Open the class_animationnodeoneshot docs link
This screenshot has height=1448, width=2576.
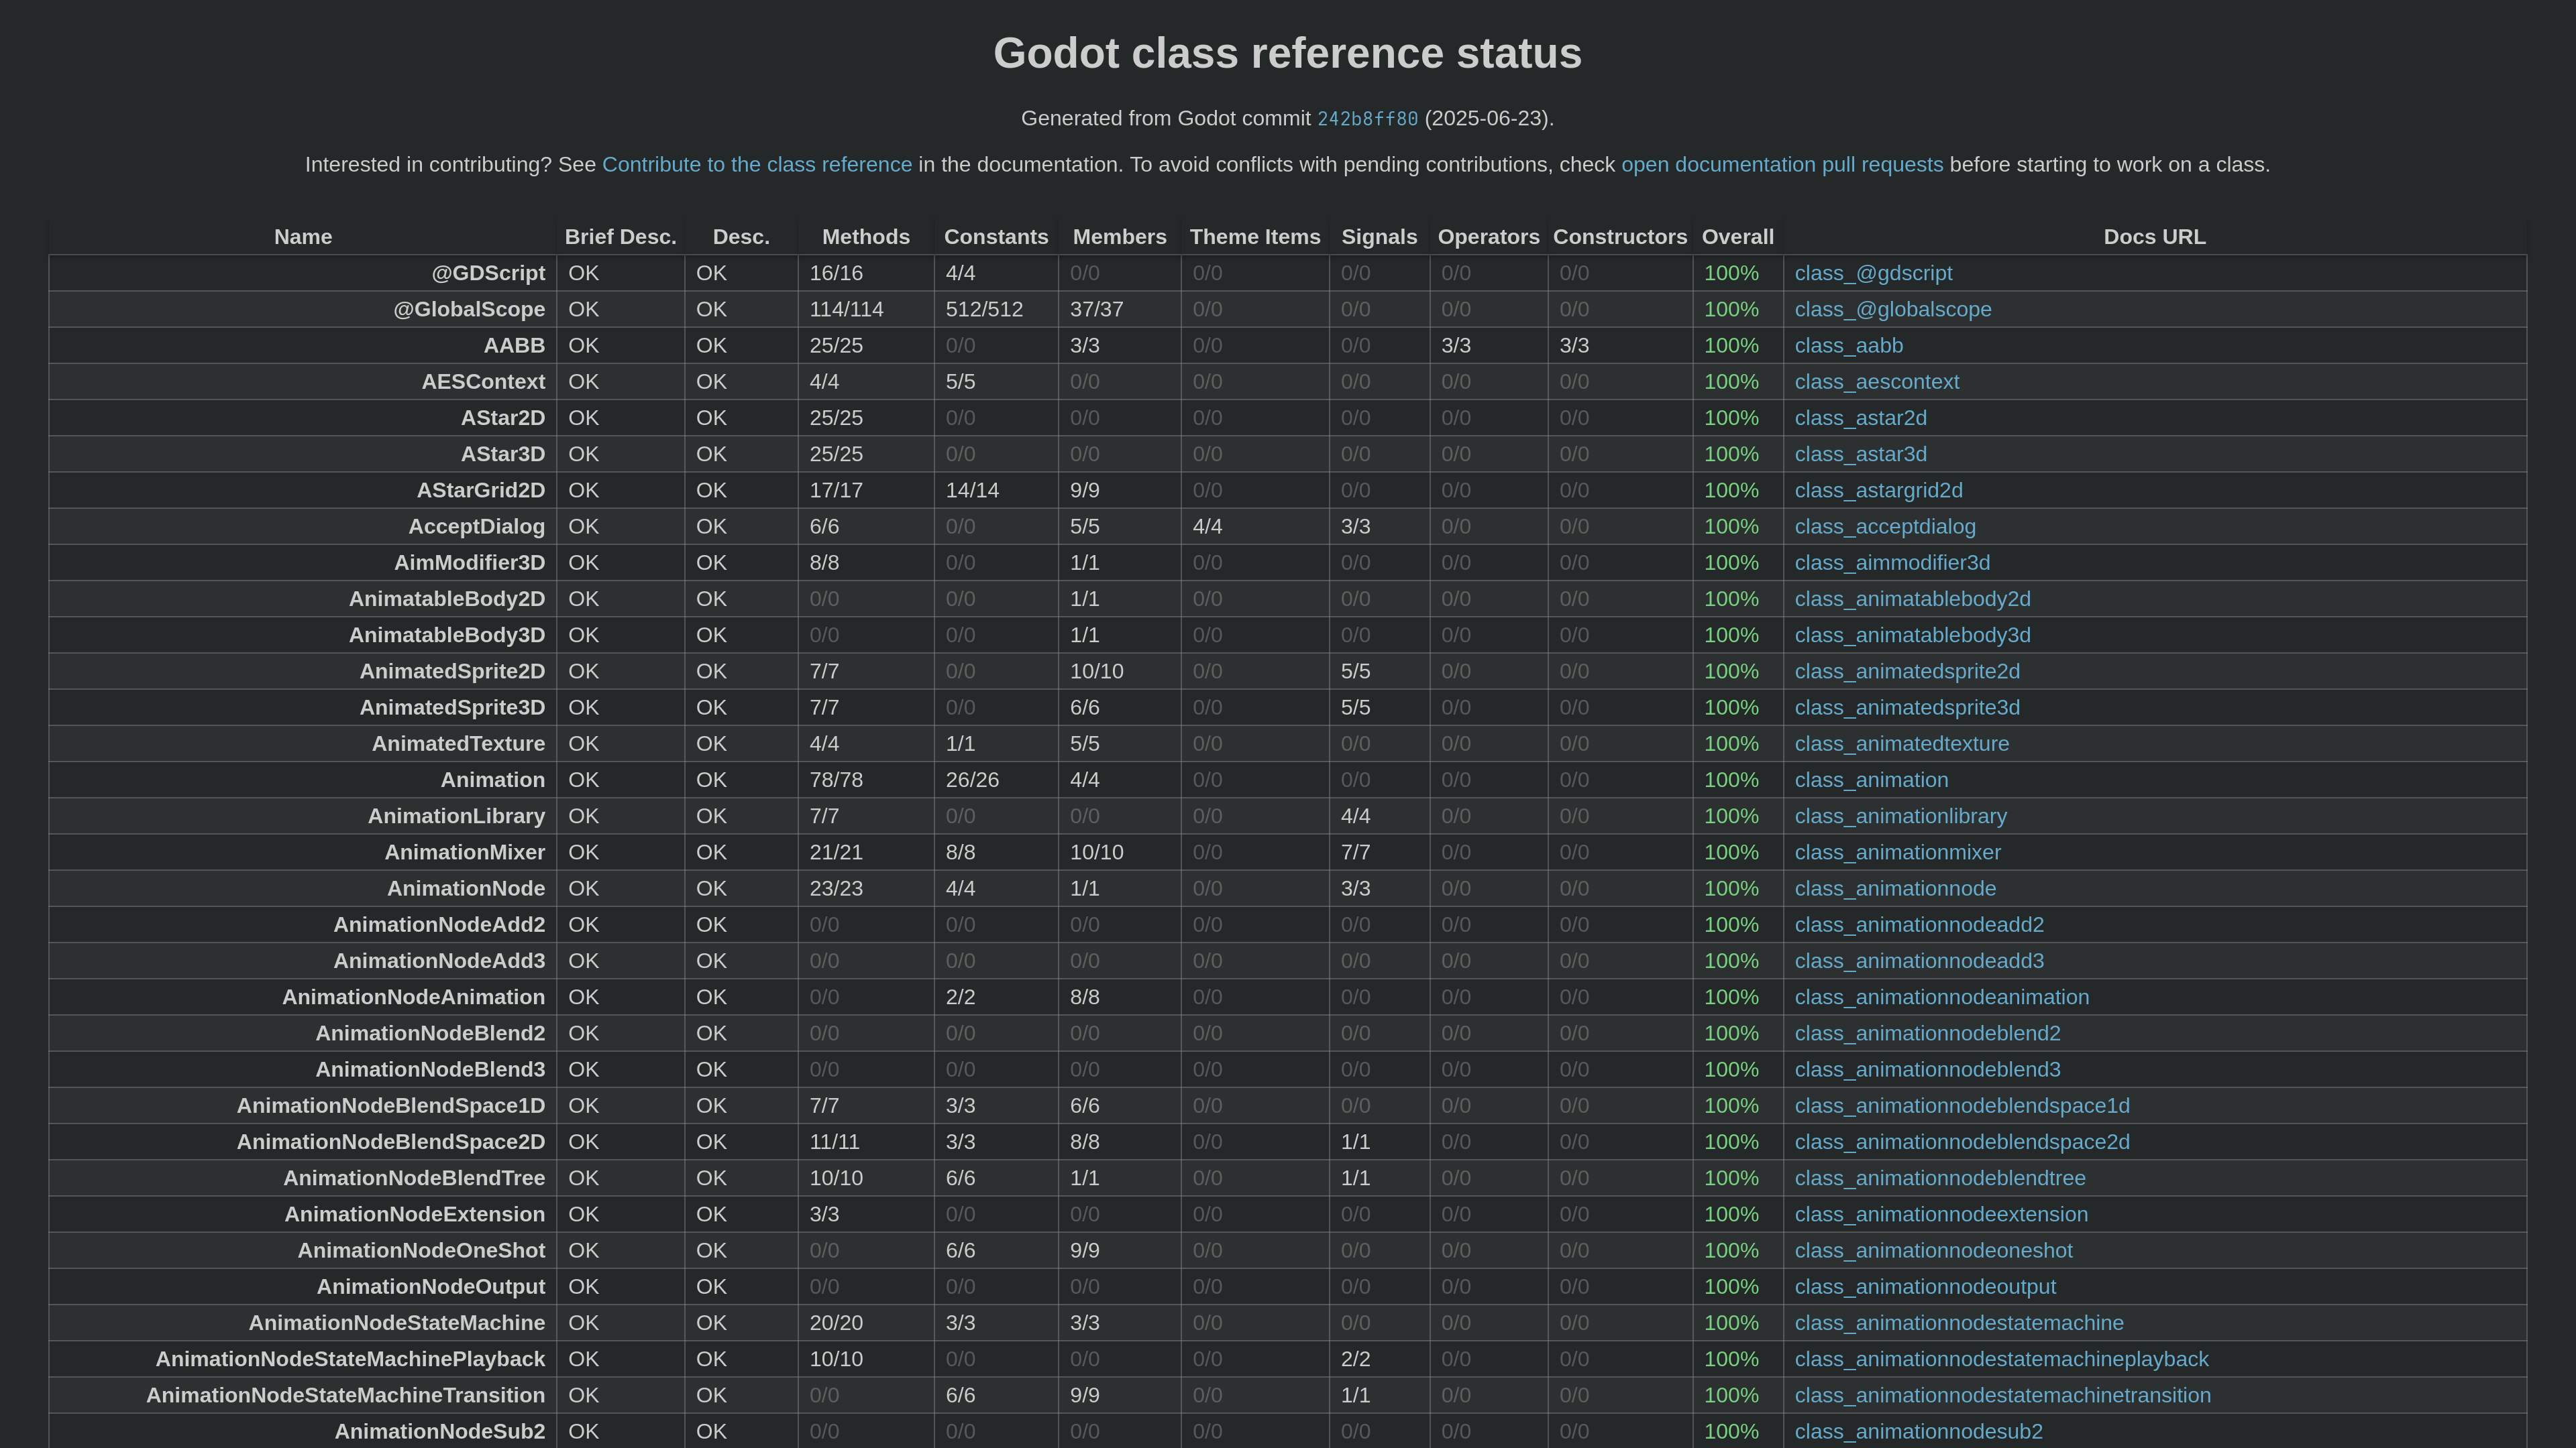click(1933, 1251)
